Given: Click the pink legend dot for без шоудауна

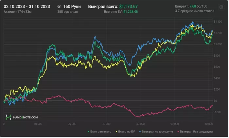Looking at the screenshot, I should [178, 132].
